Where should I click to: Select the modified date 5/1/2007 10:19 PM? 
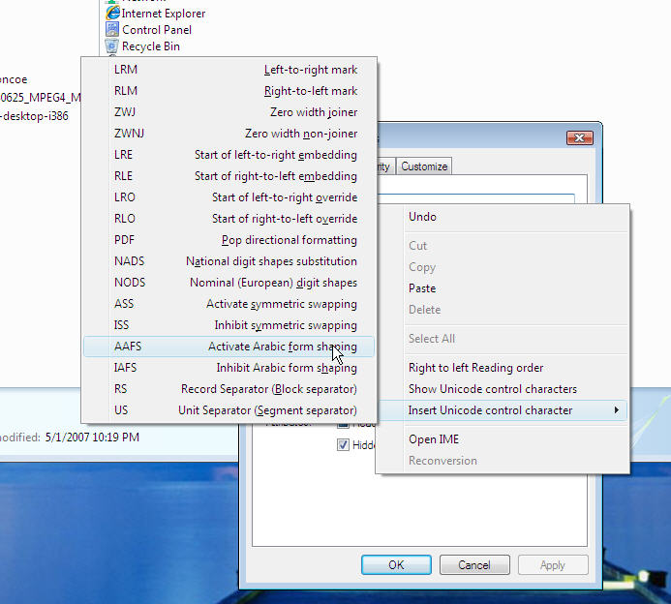click(92, 438)
